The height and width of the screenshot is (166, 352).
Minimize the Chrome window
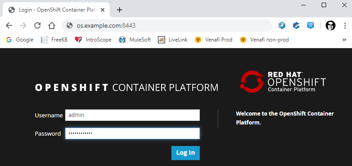[303, 5]
